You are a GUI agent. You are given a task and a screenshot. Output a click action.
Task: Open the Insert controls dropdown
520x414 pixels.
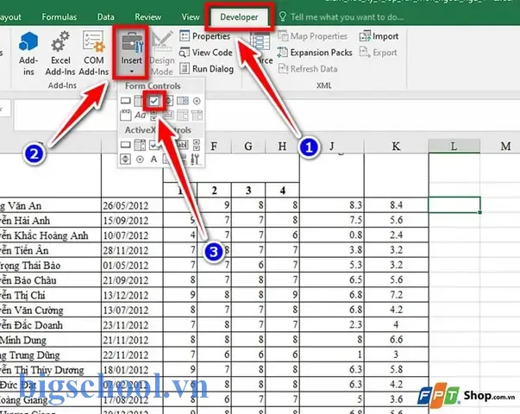(131, 53)
